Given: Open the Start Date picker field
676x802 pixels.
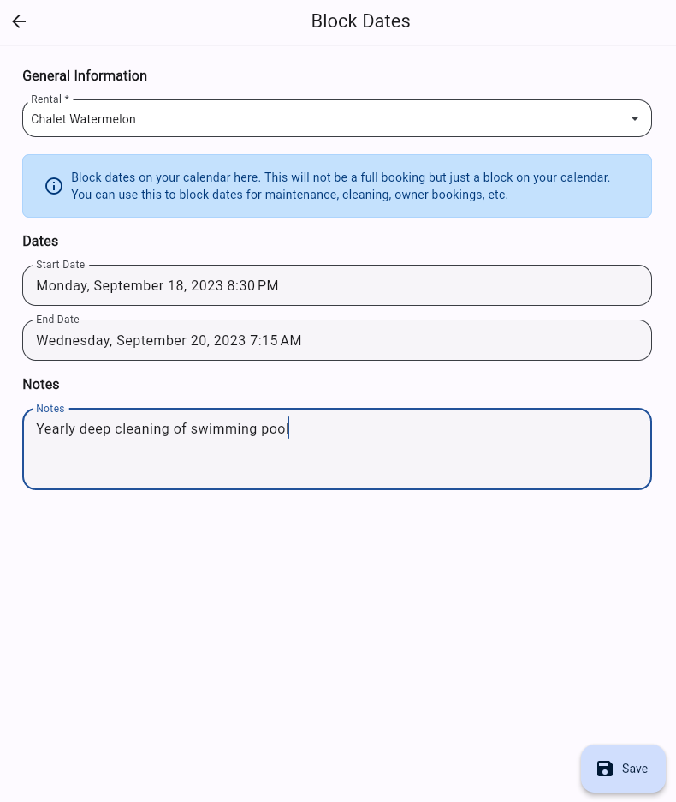Looking at the screenshot, I should (x=337, y=286).
